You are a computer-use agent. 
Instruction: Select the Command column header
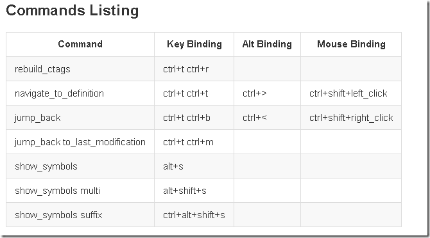(80, 44)
